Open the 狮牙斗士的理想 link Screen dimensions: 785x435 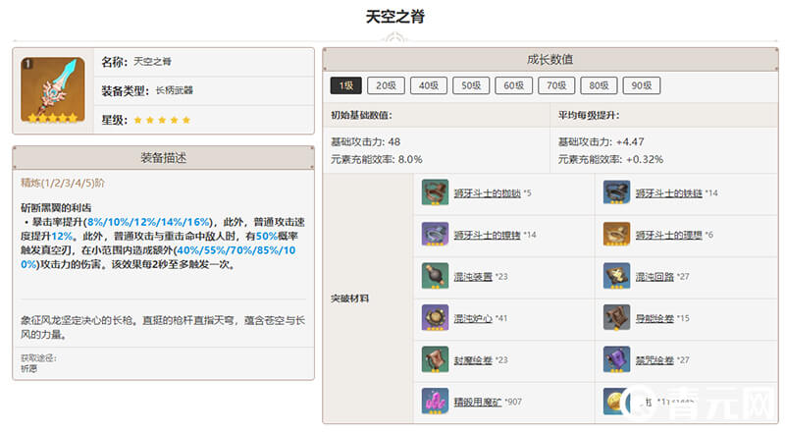(669, 235)
